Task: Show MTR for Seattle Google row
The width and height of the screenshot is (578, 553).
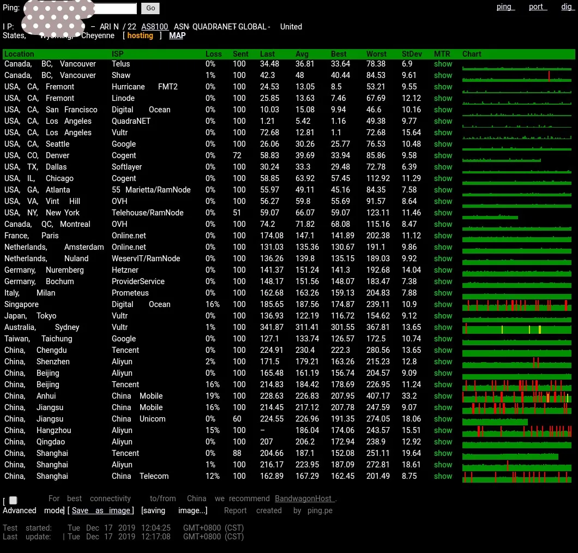Action: coord(443,144)
